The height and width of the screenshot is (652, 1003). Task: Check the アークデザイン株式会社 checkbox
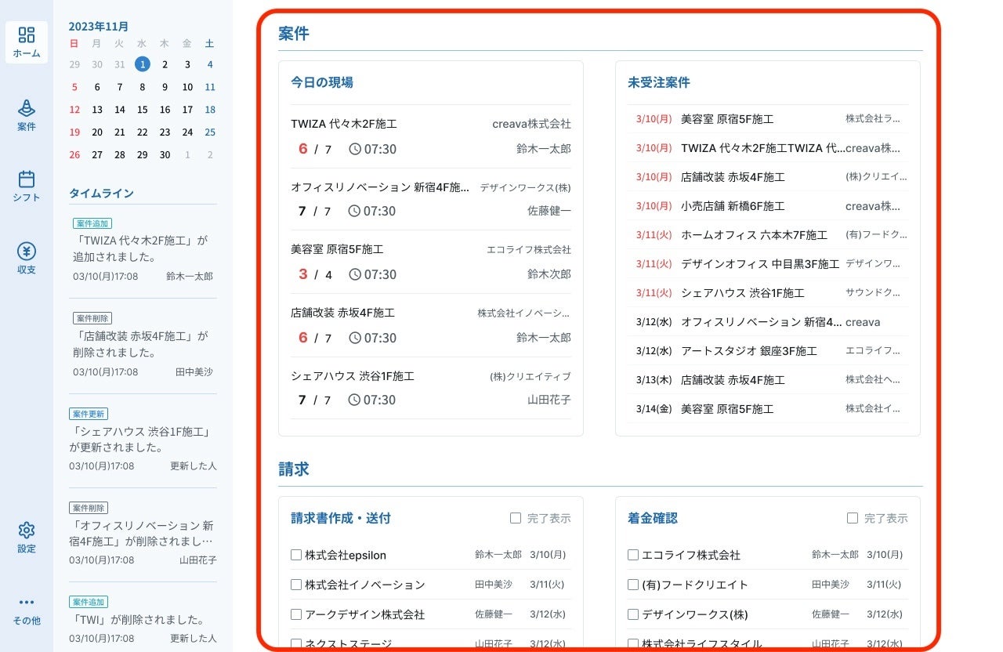[x=296, y=614]
